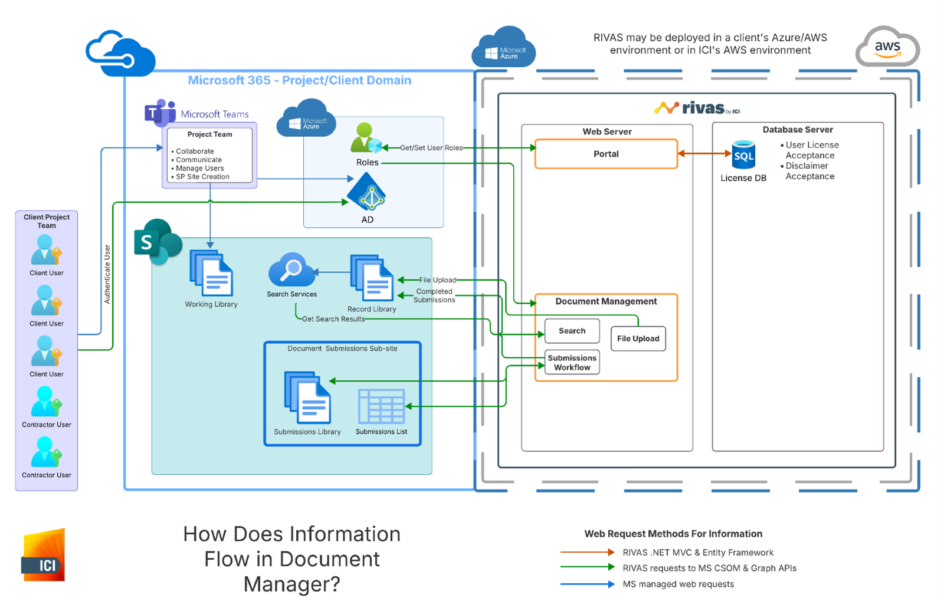944x608 pixels.
Task: Click the SharePoint S logo icon
Action: [x=158, y=242]
